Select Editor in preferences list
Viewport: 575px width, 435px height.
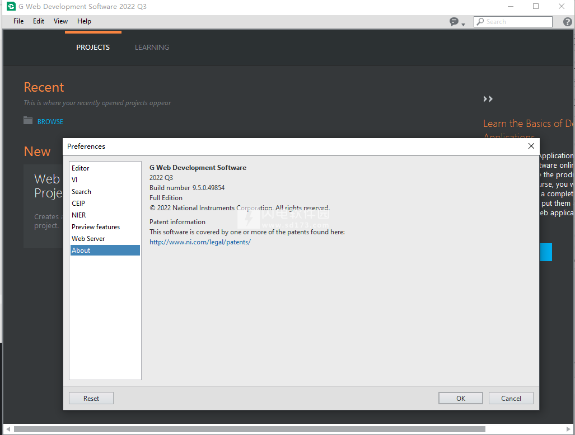[x=81, y=168]
